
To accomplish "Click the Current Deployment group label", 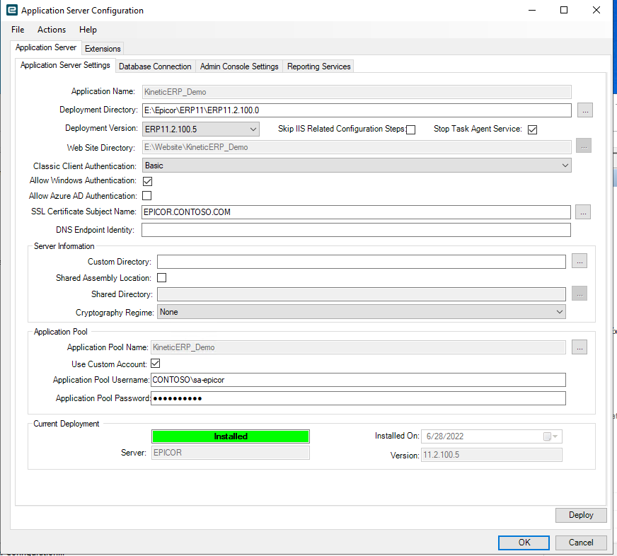I will point(66,424).
